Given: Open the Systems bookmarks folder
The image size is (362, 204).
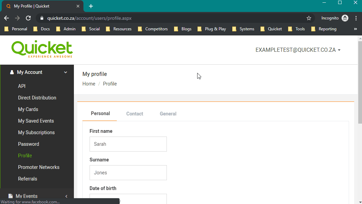Looking at the screenshot, I should [x=243, y=29].
